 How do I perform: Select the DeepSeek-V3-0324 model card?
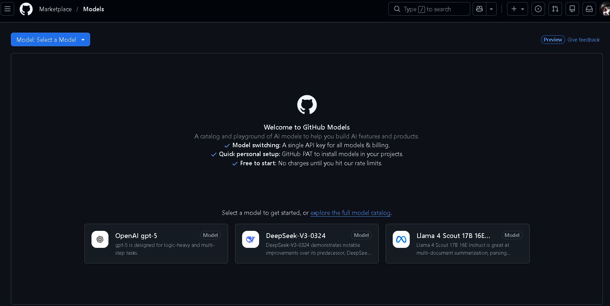click(x=307, y=243)
